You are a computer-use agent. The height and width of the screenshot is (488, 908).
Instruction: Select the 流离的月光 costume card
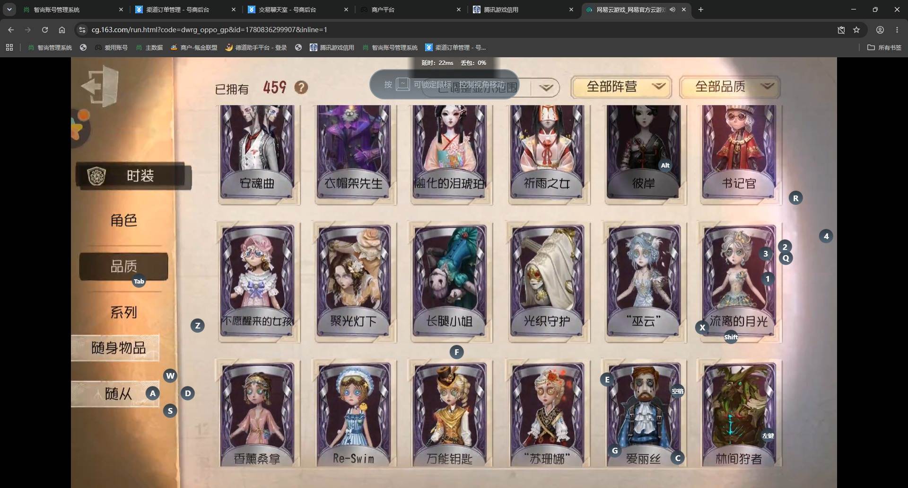pyautogui.click(x=739, y=282)
